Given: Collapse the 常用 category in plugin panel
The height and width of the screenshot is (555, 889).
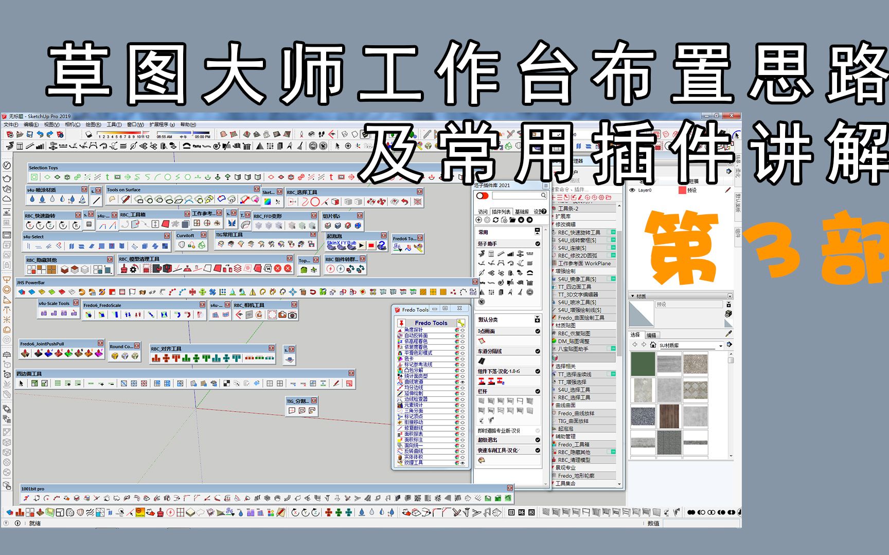Looking at the screenshot, I should (x=538, y=231).
